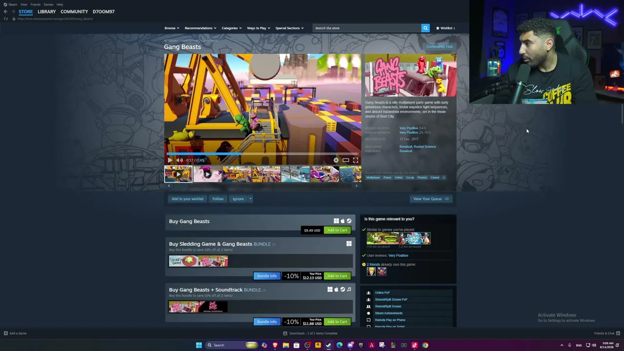Click View Your Queue
The image size is (624, 351).
(431, 198)
